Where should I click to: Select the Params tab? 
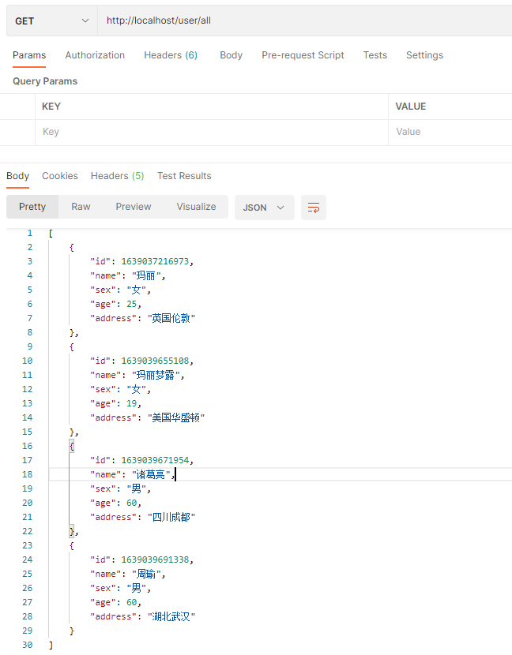pos(29,55)
